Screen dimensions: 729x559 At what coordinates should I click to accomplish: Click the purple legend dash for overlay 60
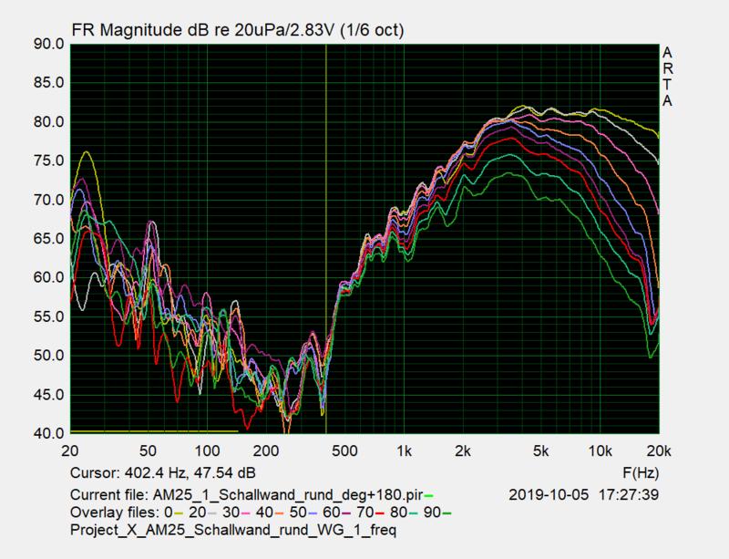(x=346, y=513)
